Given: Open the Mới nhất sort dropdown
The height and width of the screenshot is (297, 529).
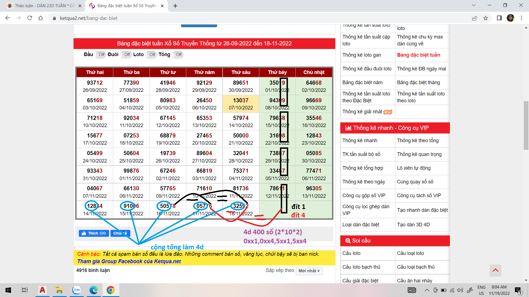Looking at the screenshot, I should point(309,271).
